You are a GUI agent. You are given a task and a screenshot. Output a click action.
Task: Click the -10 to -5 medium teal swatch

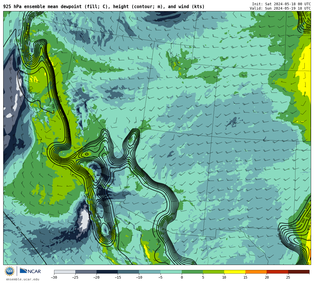tap(150, 272)
